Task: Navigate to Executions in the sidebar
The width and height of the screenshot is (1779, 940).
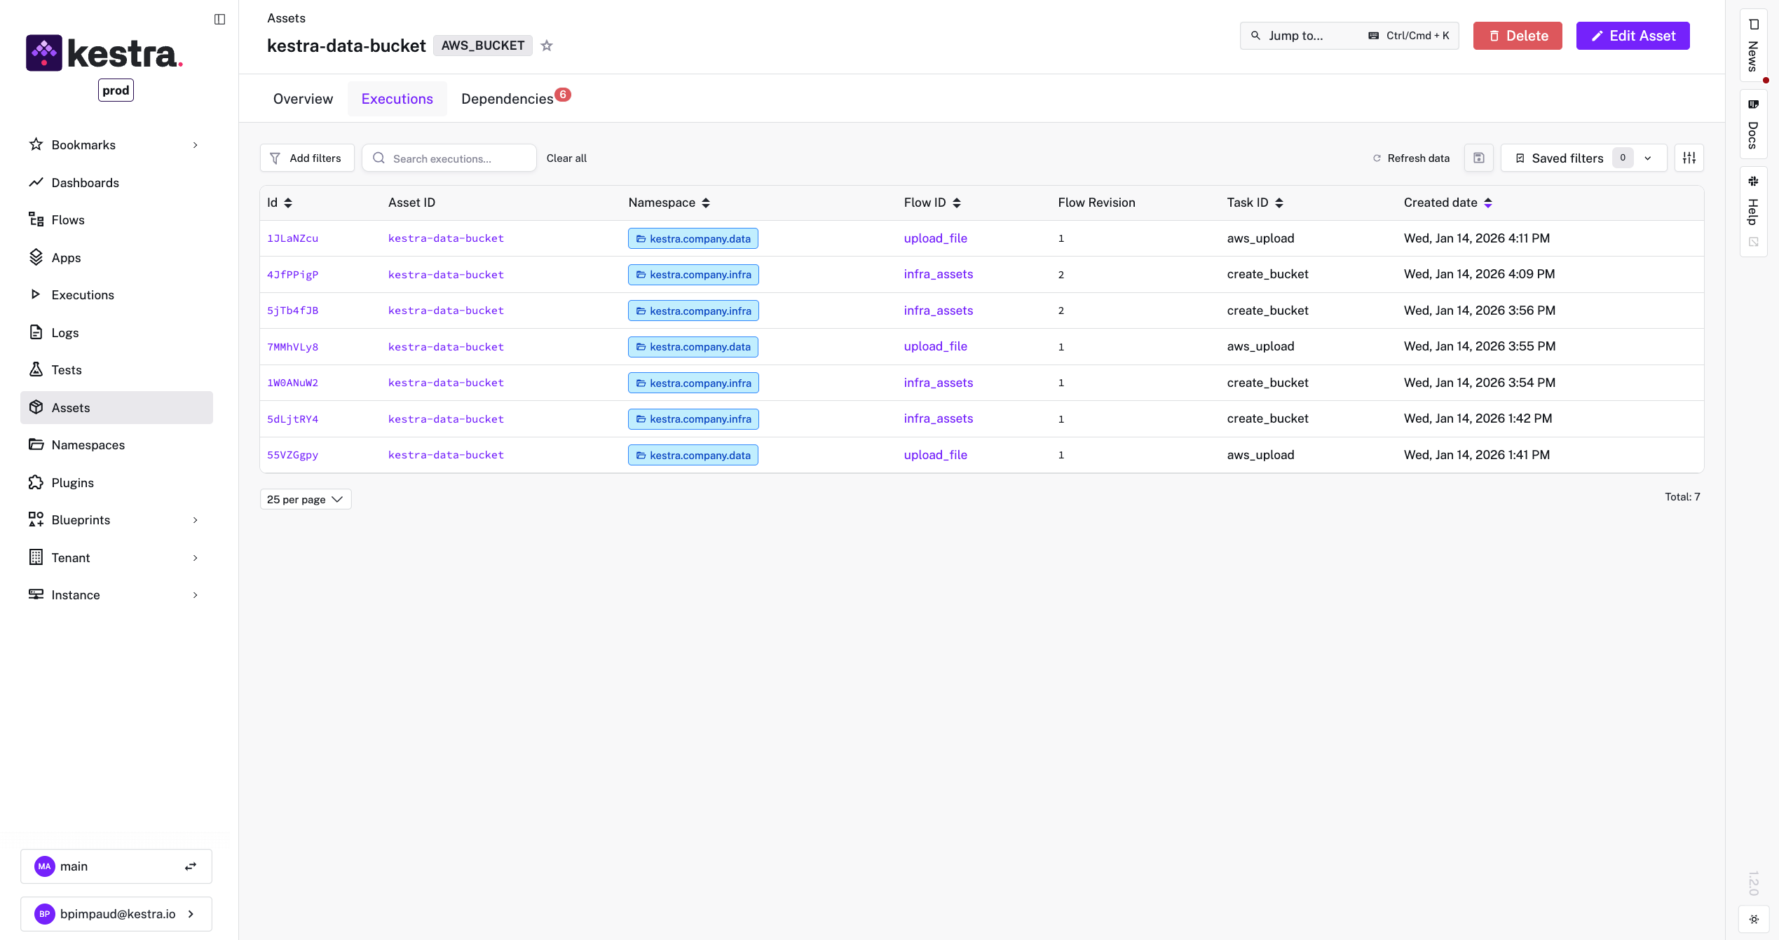Action: coord(116,295)
